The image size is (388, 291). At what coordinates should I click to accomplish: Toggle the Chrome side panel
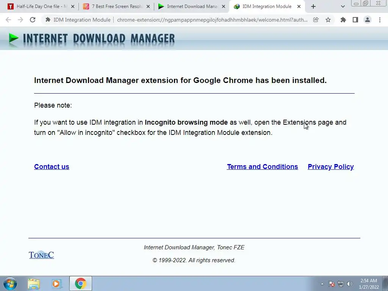click(x=355, y=20)
